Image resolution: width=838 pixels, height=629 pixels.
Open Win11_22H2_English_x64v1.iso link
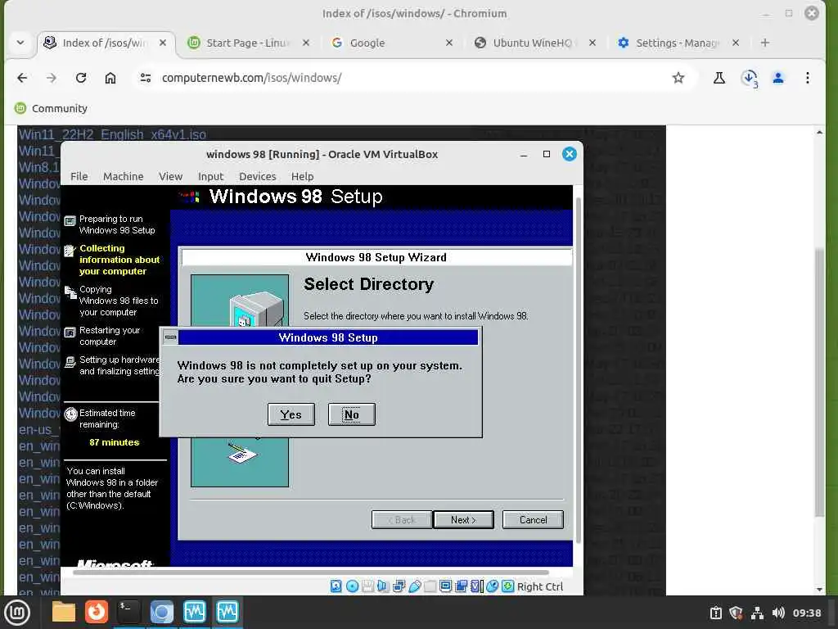112,134
